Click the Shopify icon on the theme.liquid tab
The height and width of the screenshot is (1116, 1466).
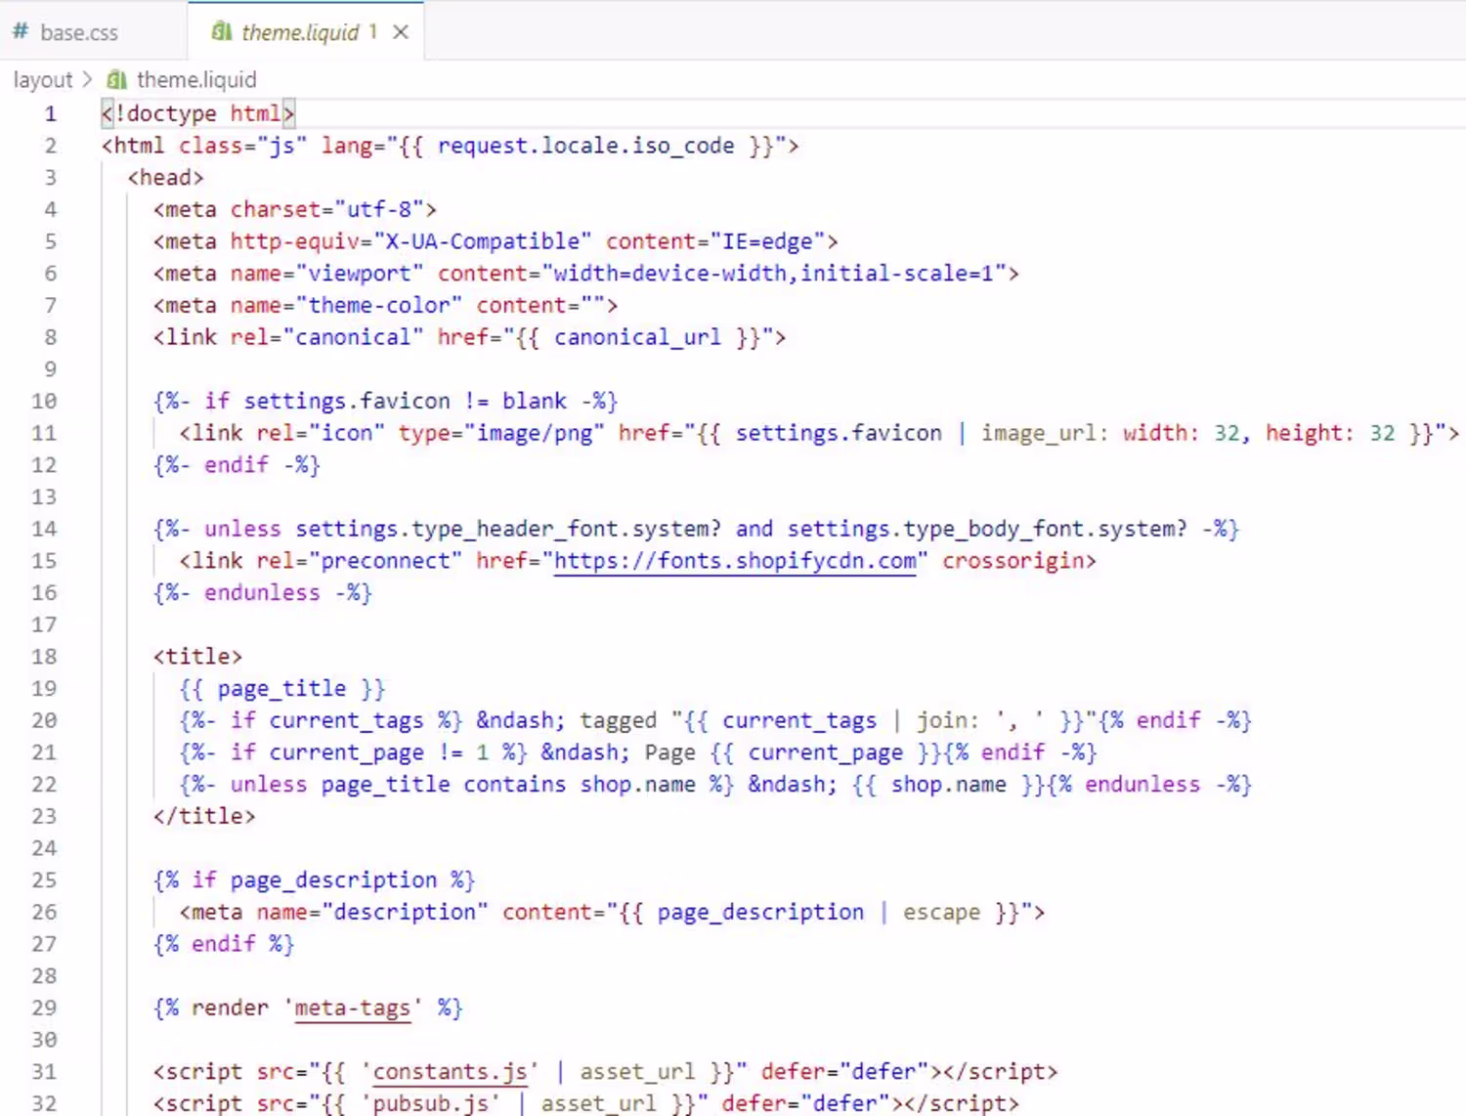pos(222,32)
